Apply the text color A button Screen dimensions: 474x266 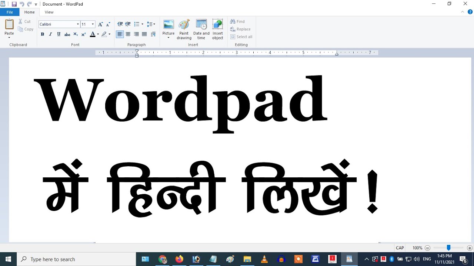coord(93,34)
